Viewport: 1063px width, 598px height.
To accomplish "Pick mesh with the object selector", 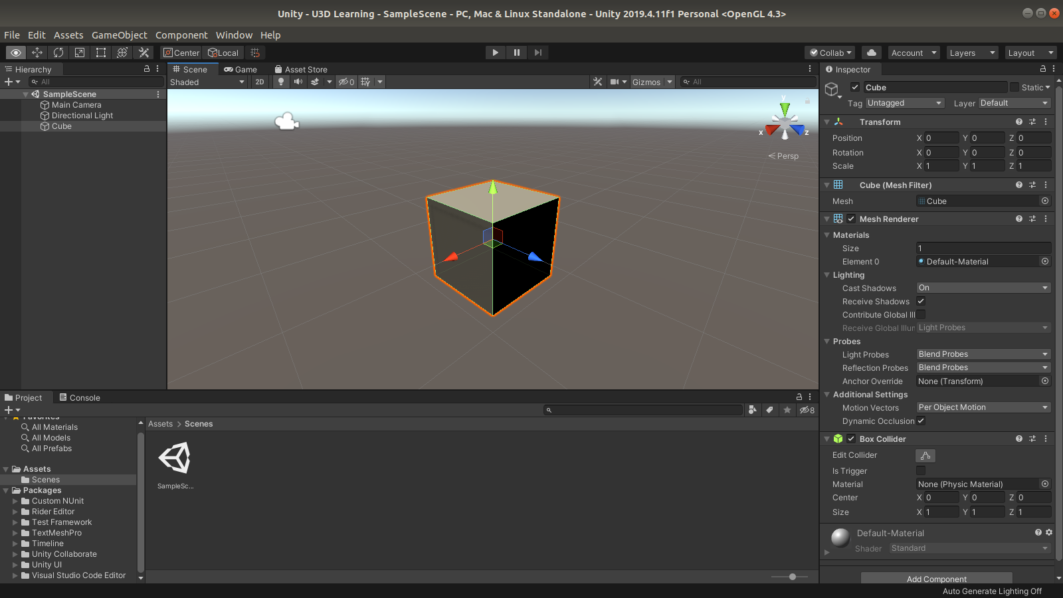I will (x=1045, y=201).
